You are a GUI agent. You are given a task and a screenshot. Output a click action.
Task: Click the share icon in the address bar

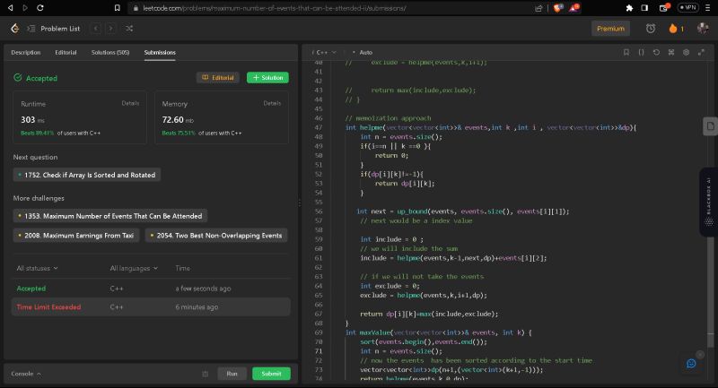[x=538, y=8]
